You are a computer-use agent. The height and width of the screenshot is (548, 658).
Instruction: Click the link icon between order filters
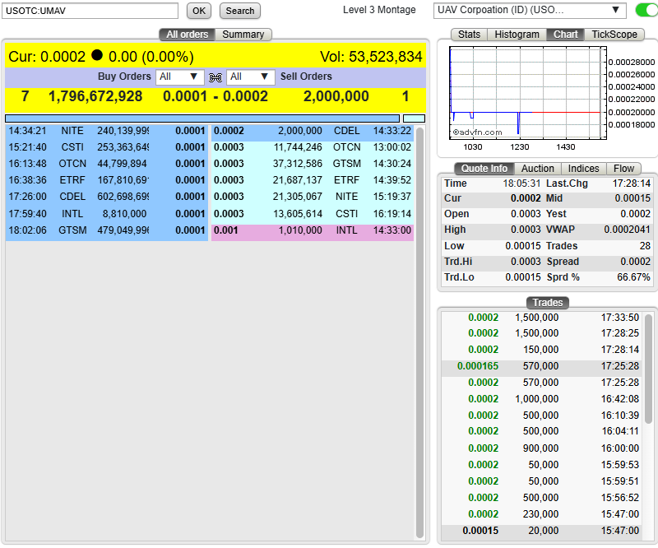(215, 77)
